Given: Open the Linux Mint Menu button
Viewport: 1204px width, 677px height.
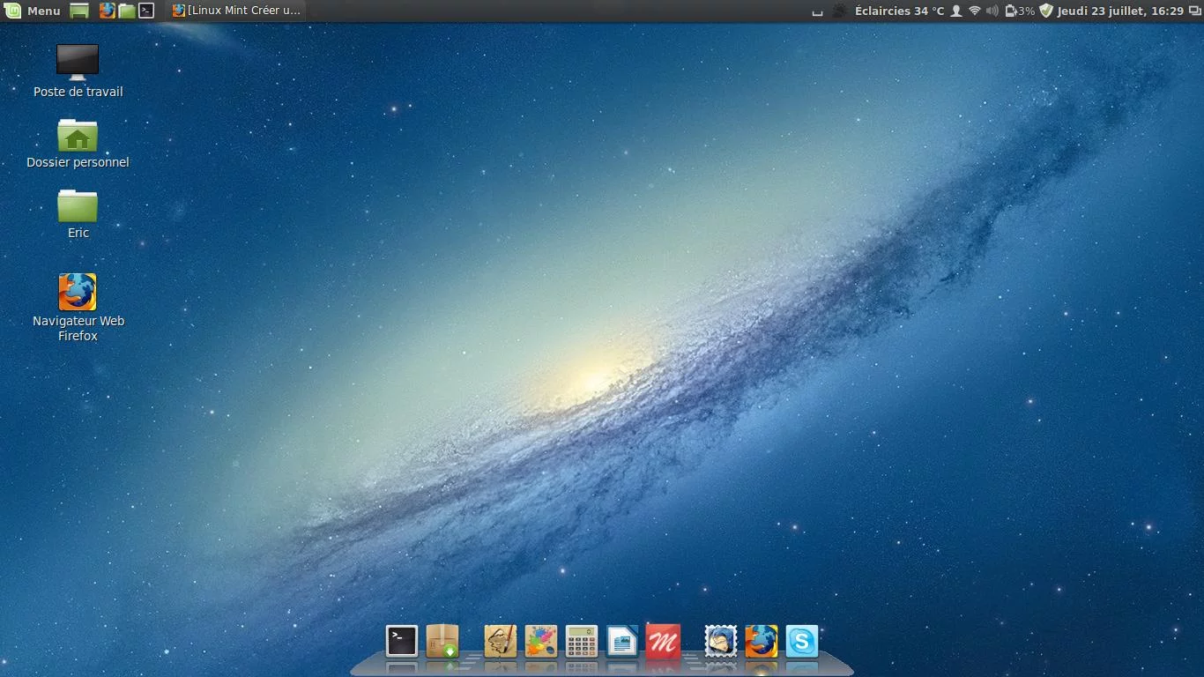Looking at the screenshot, I should pyautogui.click(x=32, y=11).
